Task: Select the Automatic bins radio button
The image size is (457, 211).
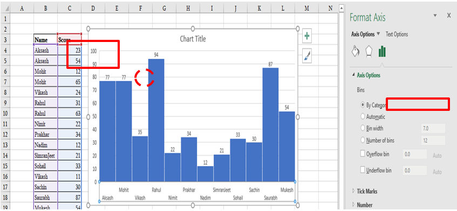Action: click(x=363, y=117)
